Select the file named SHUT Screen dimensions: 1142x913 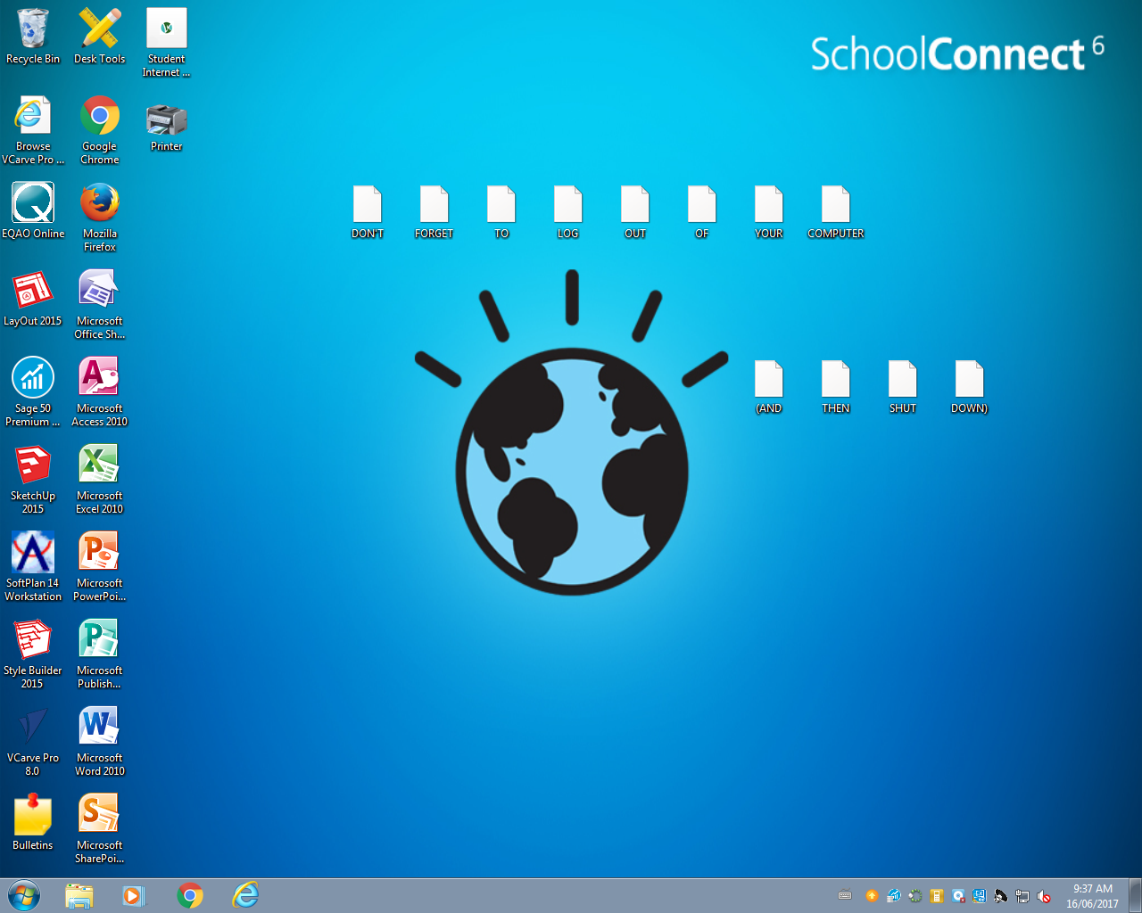(903, 387)
